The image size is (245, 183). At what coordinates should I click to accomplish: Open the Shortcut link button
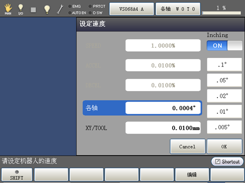click(x=227, y=162)
